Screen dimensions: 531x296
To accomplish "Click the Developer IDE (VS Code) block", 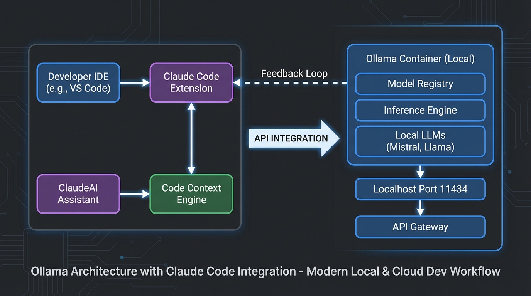I will click(78, 82).
